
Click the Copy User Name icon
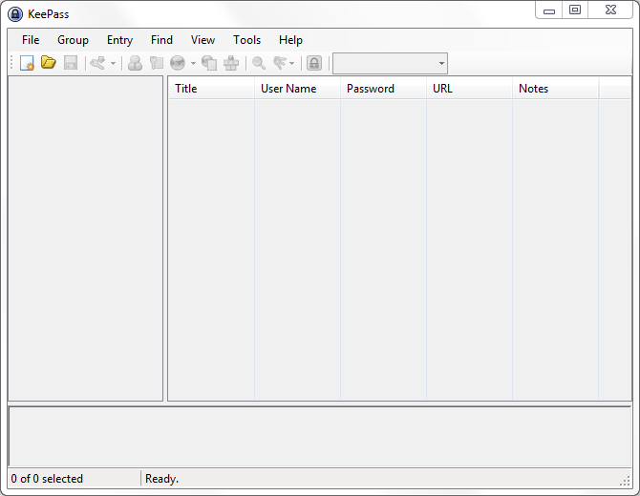coord(135,63)
